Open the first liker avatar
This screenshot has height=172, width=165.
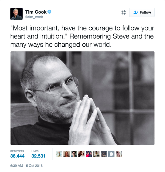tap(59, 154)
